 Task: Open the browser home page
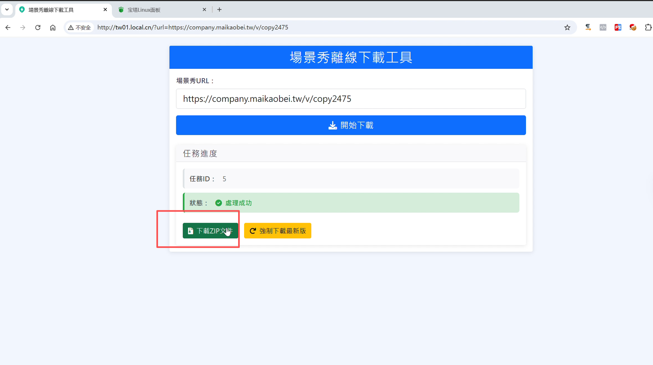click(x=53, y=27)
